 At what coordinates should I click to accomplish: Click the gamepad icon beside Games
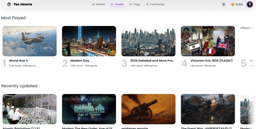point(93,4)
